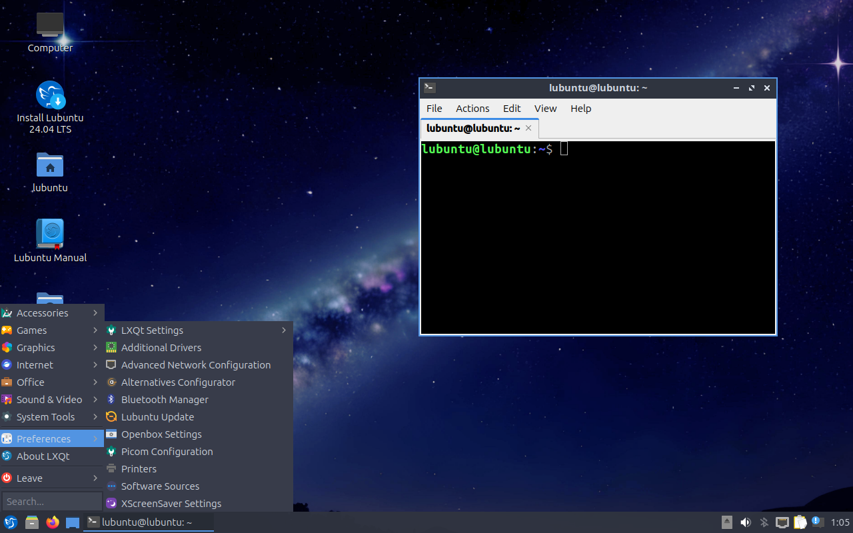The height and width of the screenshot is (533, 853).
Task: Open the file manager from taskbar
Action: click(x=32, y=522)
